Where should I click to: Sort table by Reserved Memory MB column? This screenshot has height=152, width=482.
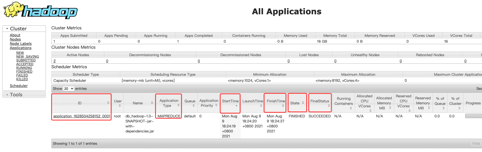click(423, 103)
